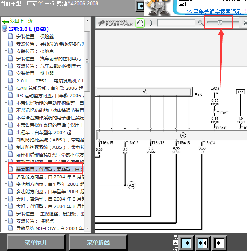The height and width of the screenshot is (251, 247).
Task: Open 不带语音操作系统的电子通信系统 entry
Action: point(50,118)
